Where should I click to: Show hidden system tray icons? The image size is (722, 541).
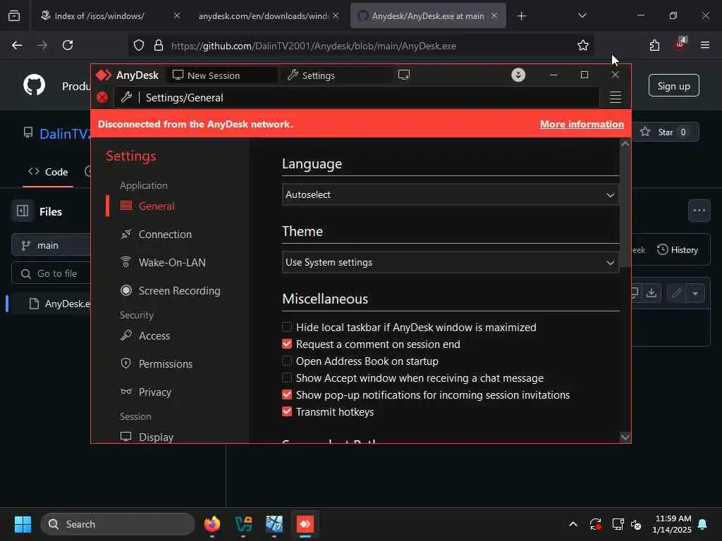click(x=573, y=524)
